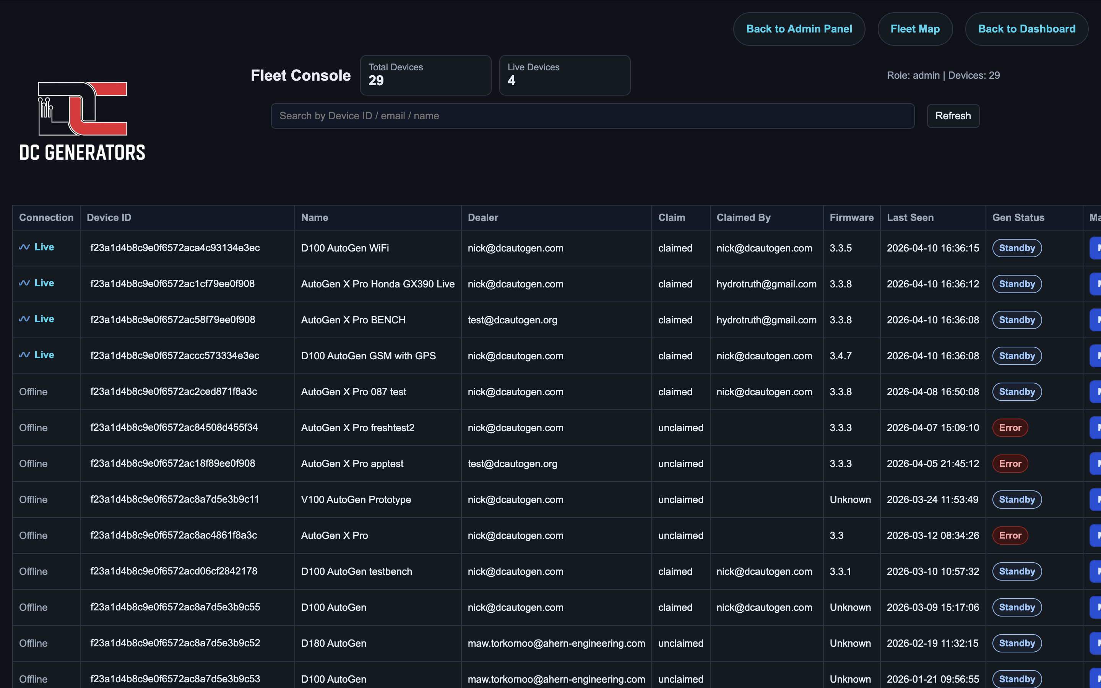Click the name AutoGen X Pro 087 test
The image size is (1101, 688).
click(x=354, y=392)
